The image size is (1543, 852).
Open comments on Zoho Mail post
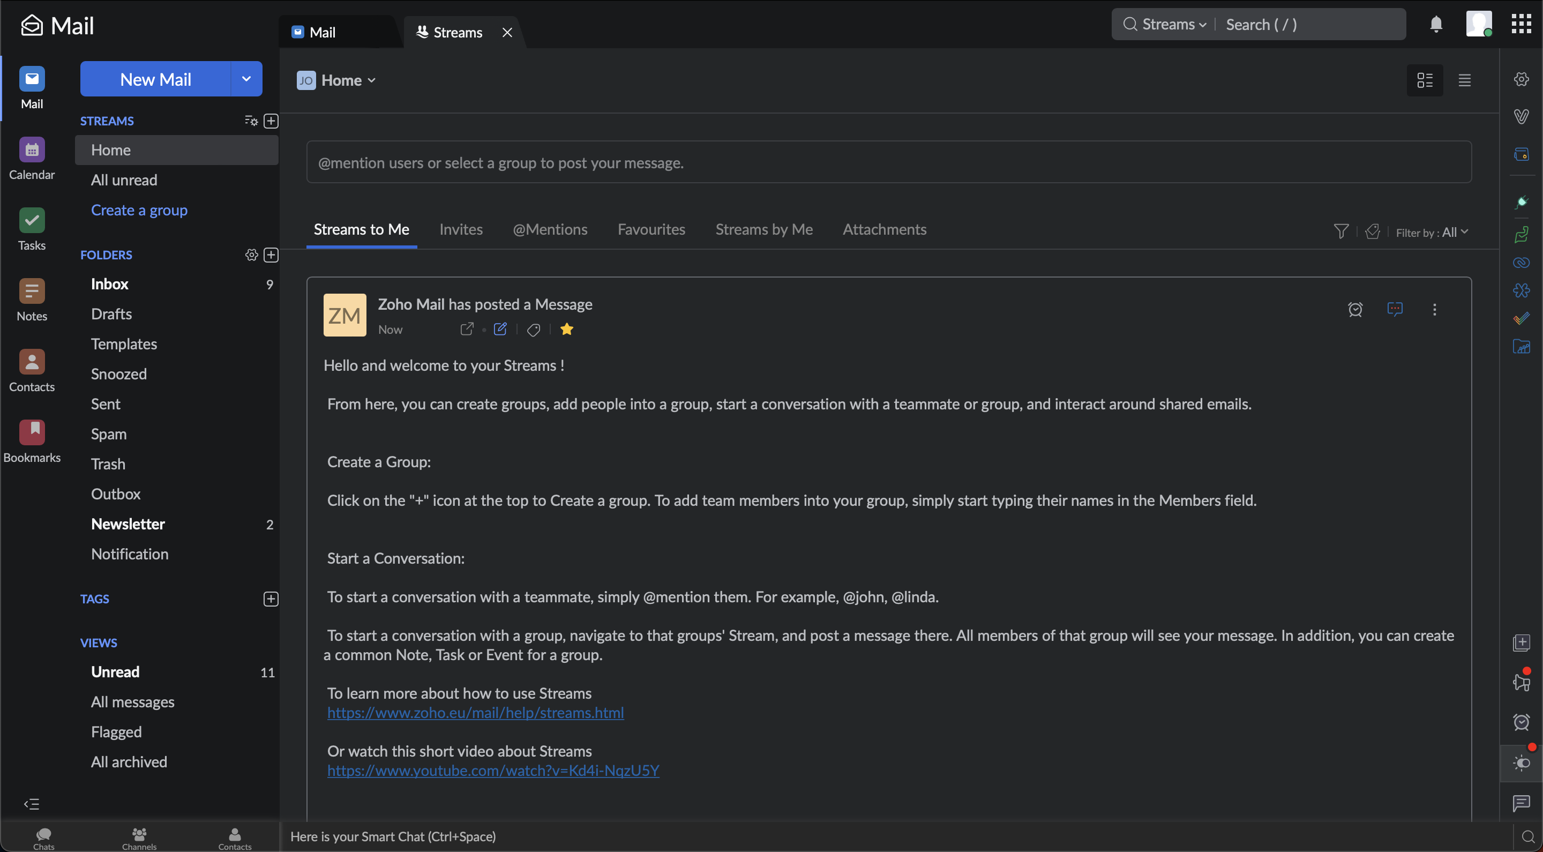click(x=1395, y=309)
